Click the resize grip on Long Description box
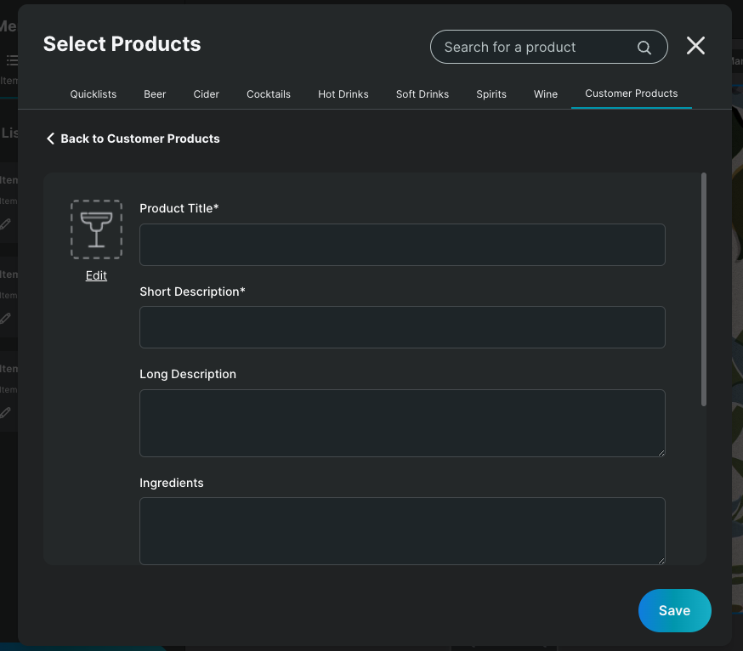 pyautogui.click(x=661, y=453)
